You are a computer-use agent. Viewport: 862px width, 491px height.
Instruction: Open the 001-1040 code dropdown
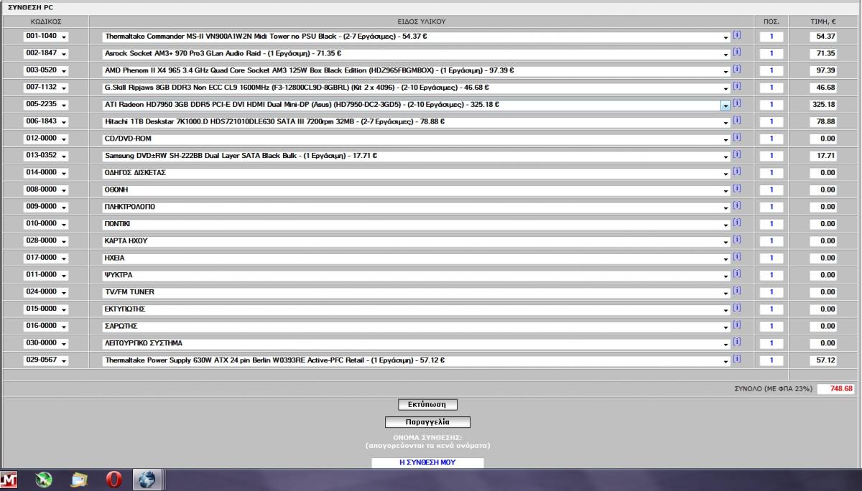coord(46,36)
